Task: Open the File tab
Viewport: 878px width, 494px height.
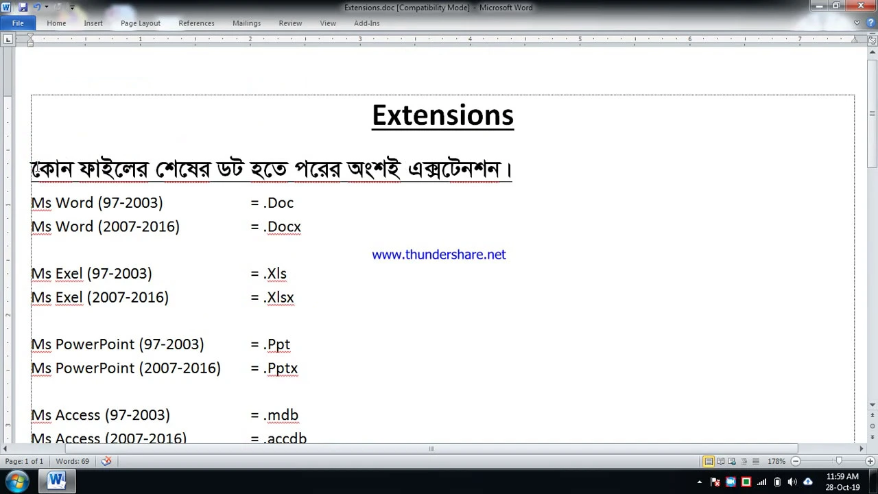Action: coord(18,23)
